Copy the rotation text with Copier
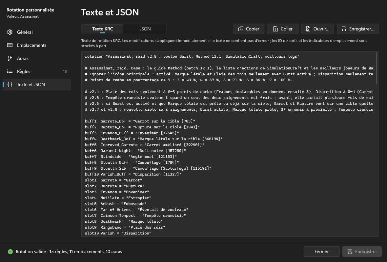The image size is (387, 262). tap(249, 29)
